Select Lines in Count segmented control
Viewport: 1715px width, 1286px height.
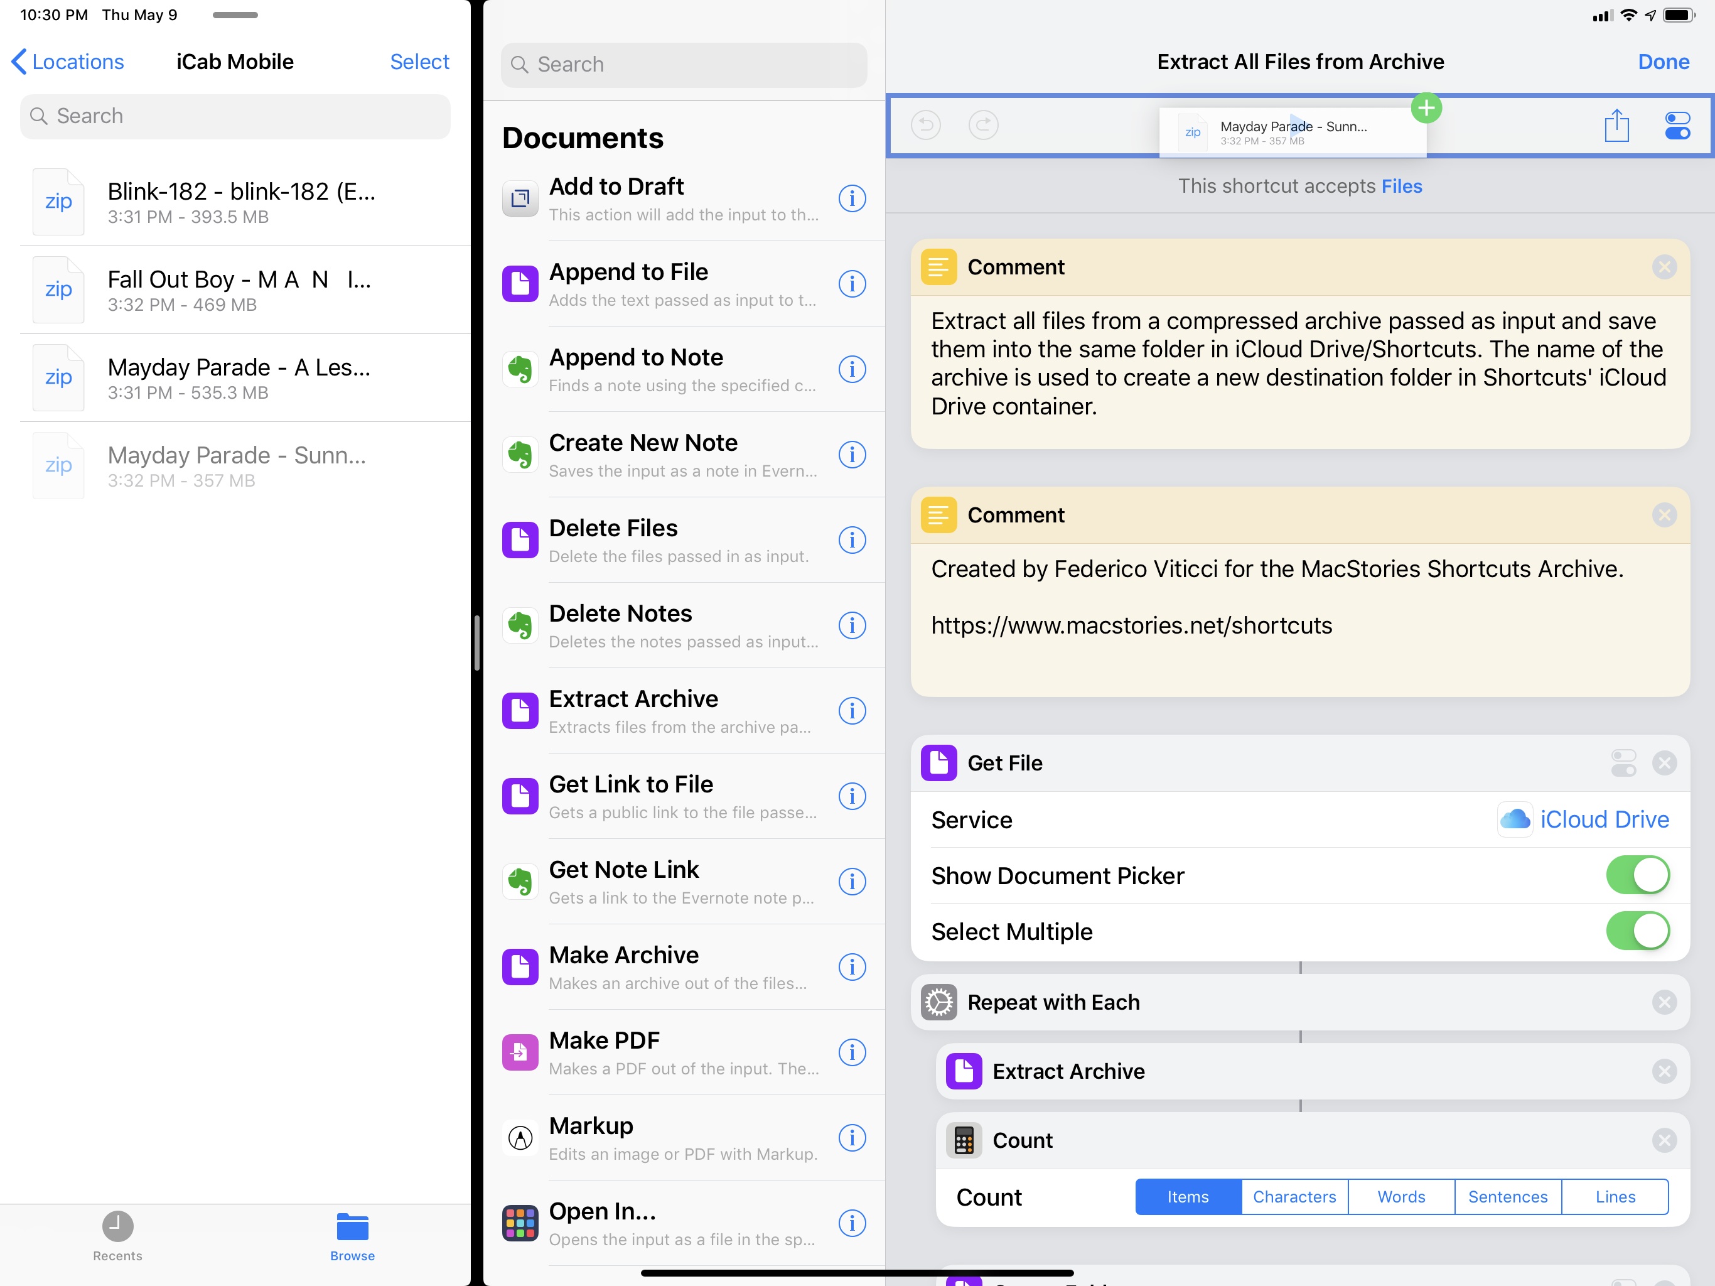coord(1615,1197)
